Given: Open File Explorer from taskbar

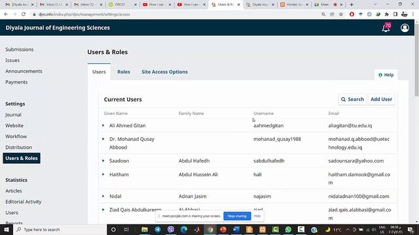Looking at the screenshot, I should [x=145, y=229].
